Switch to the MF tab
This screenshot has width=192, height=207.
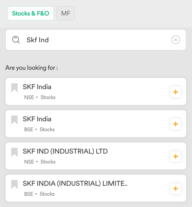coord(66,14)
